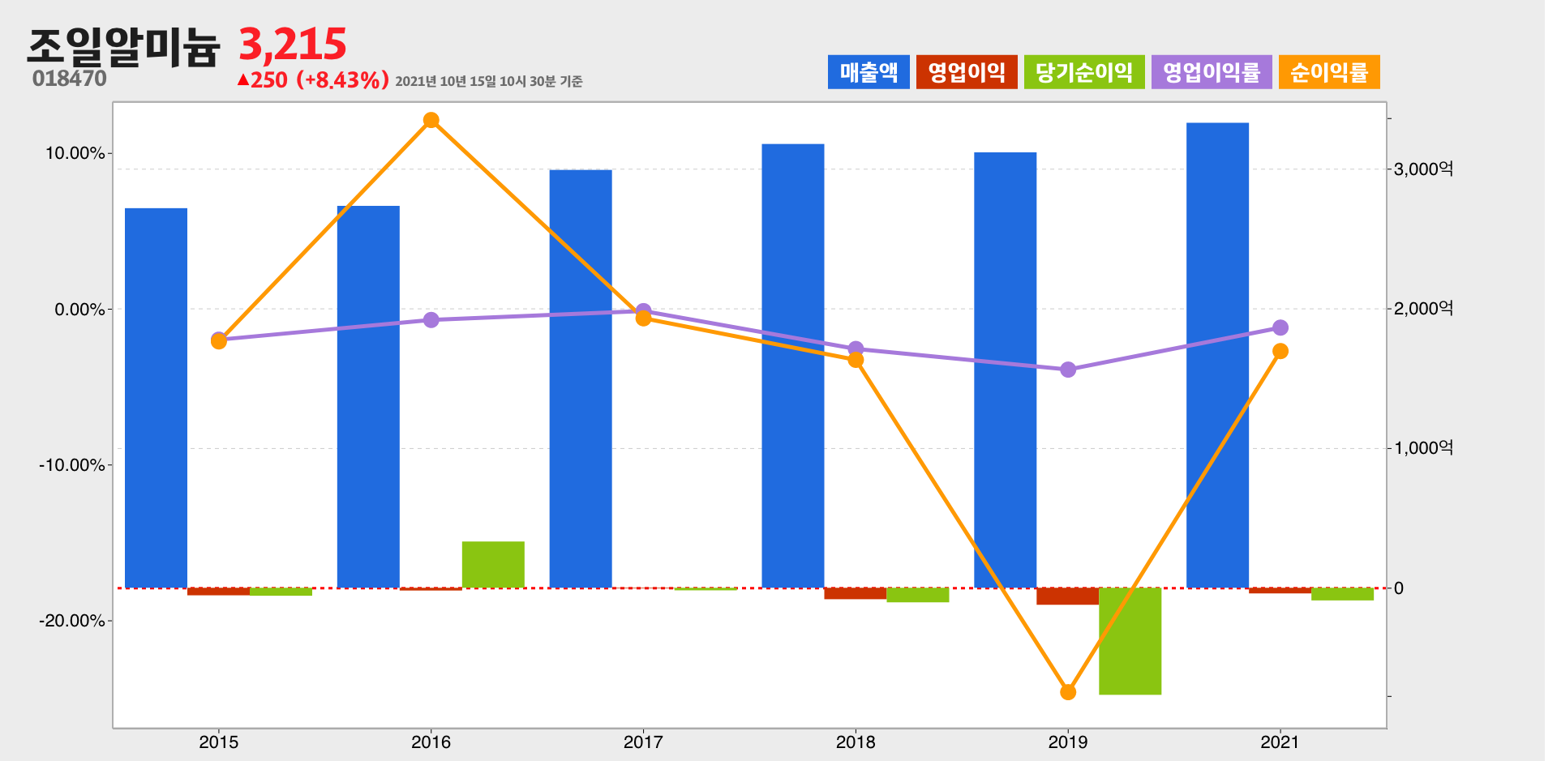Click the 2018 orange net margin point
The width and height of the screenshot is (1557, 761).
[x=856, y=360]
